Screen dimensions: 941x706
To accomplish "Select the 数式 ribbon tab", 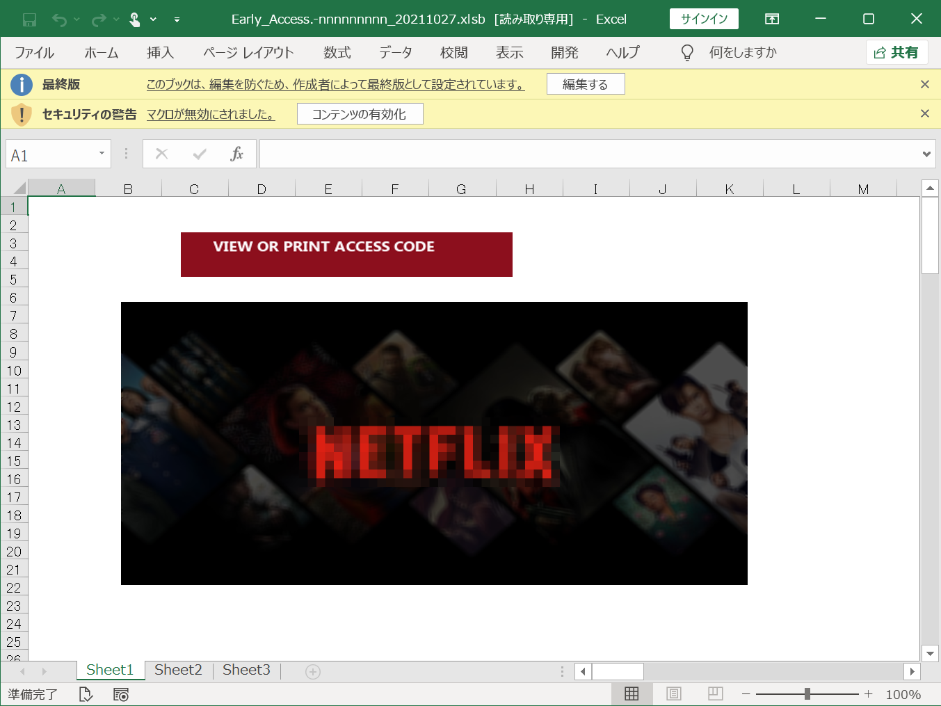I will [337, 53].
